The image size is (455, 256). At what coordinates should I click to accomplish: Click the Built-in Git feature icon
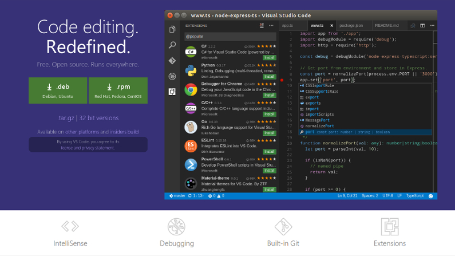click(x=283, y=227)
